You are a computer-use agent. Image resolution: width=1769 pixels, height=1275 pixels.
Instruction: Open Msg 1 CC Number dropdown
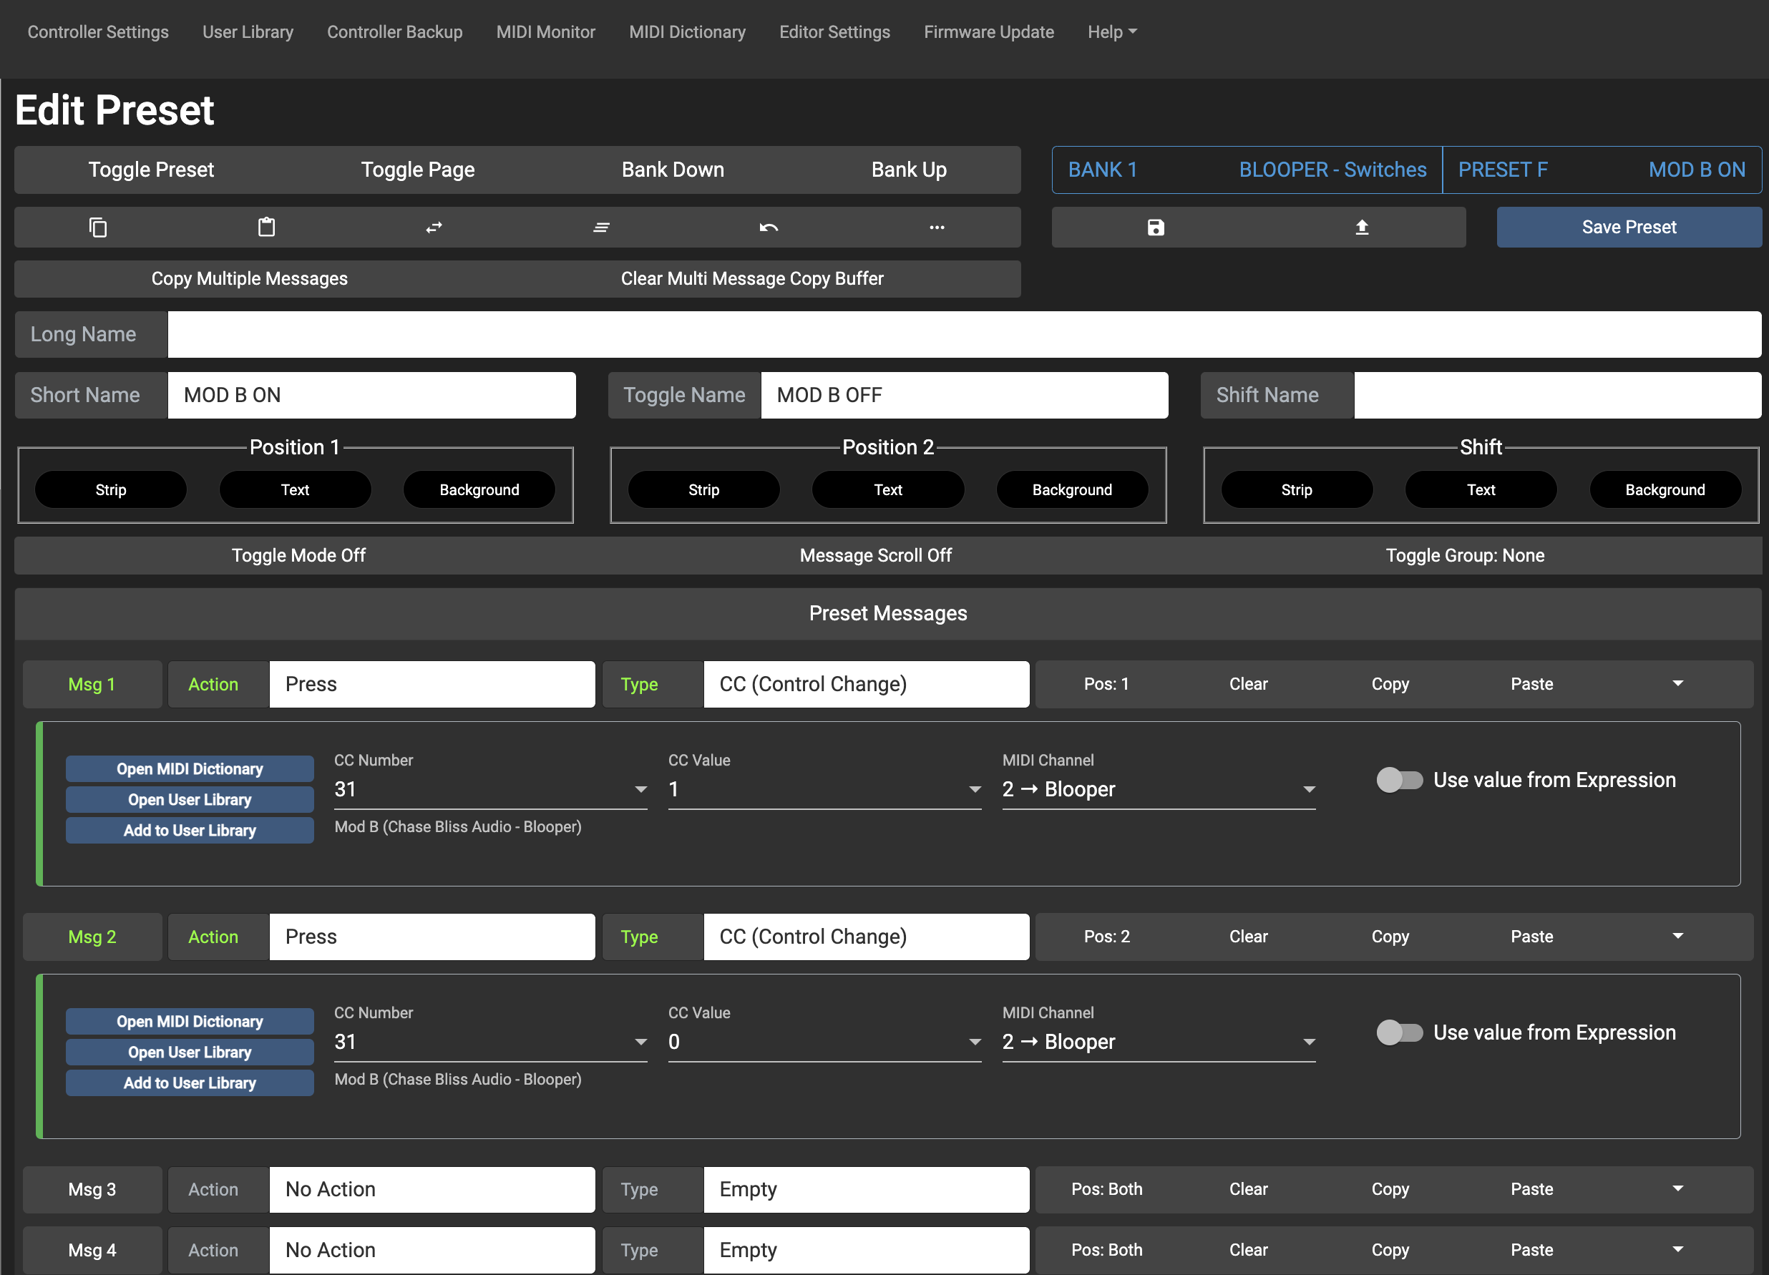click(489, 789)
